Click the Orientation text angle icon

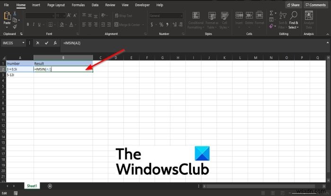[x=103, y=15]
